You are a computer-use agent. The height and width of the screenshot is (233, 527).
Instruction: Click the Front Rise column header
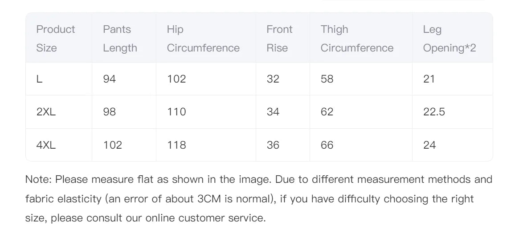point(279,39)
